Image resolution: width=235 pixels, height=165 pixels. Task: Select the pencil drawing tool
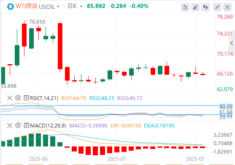click(195, 7)
